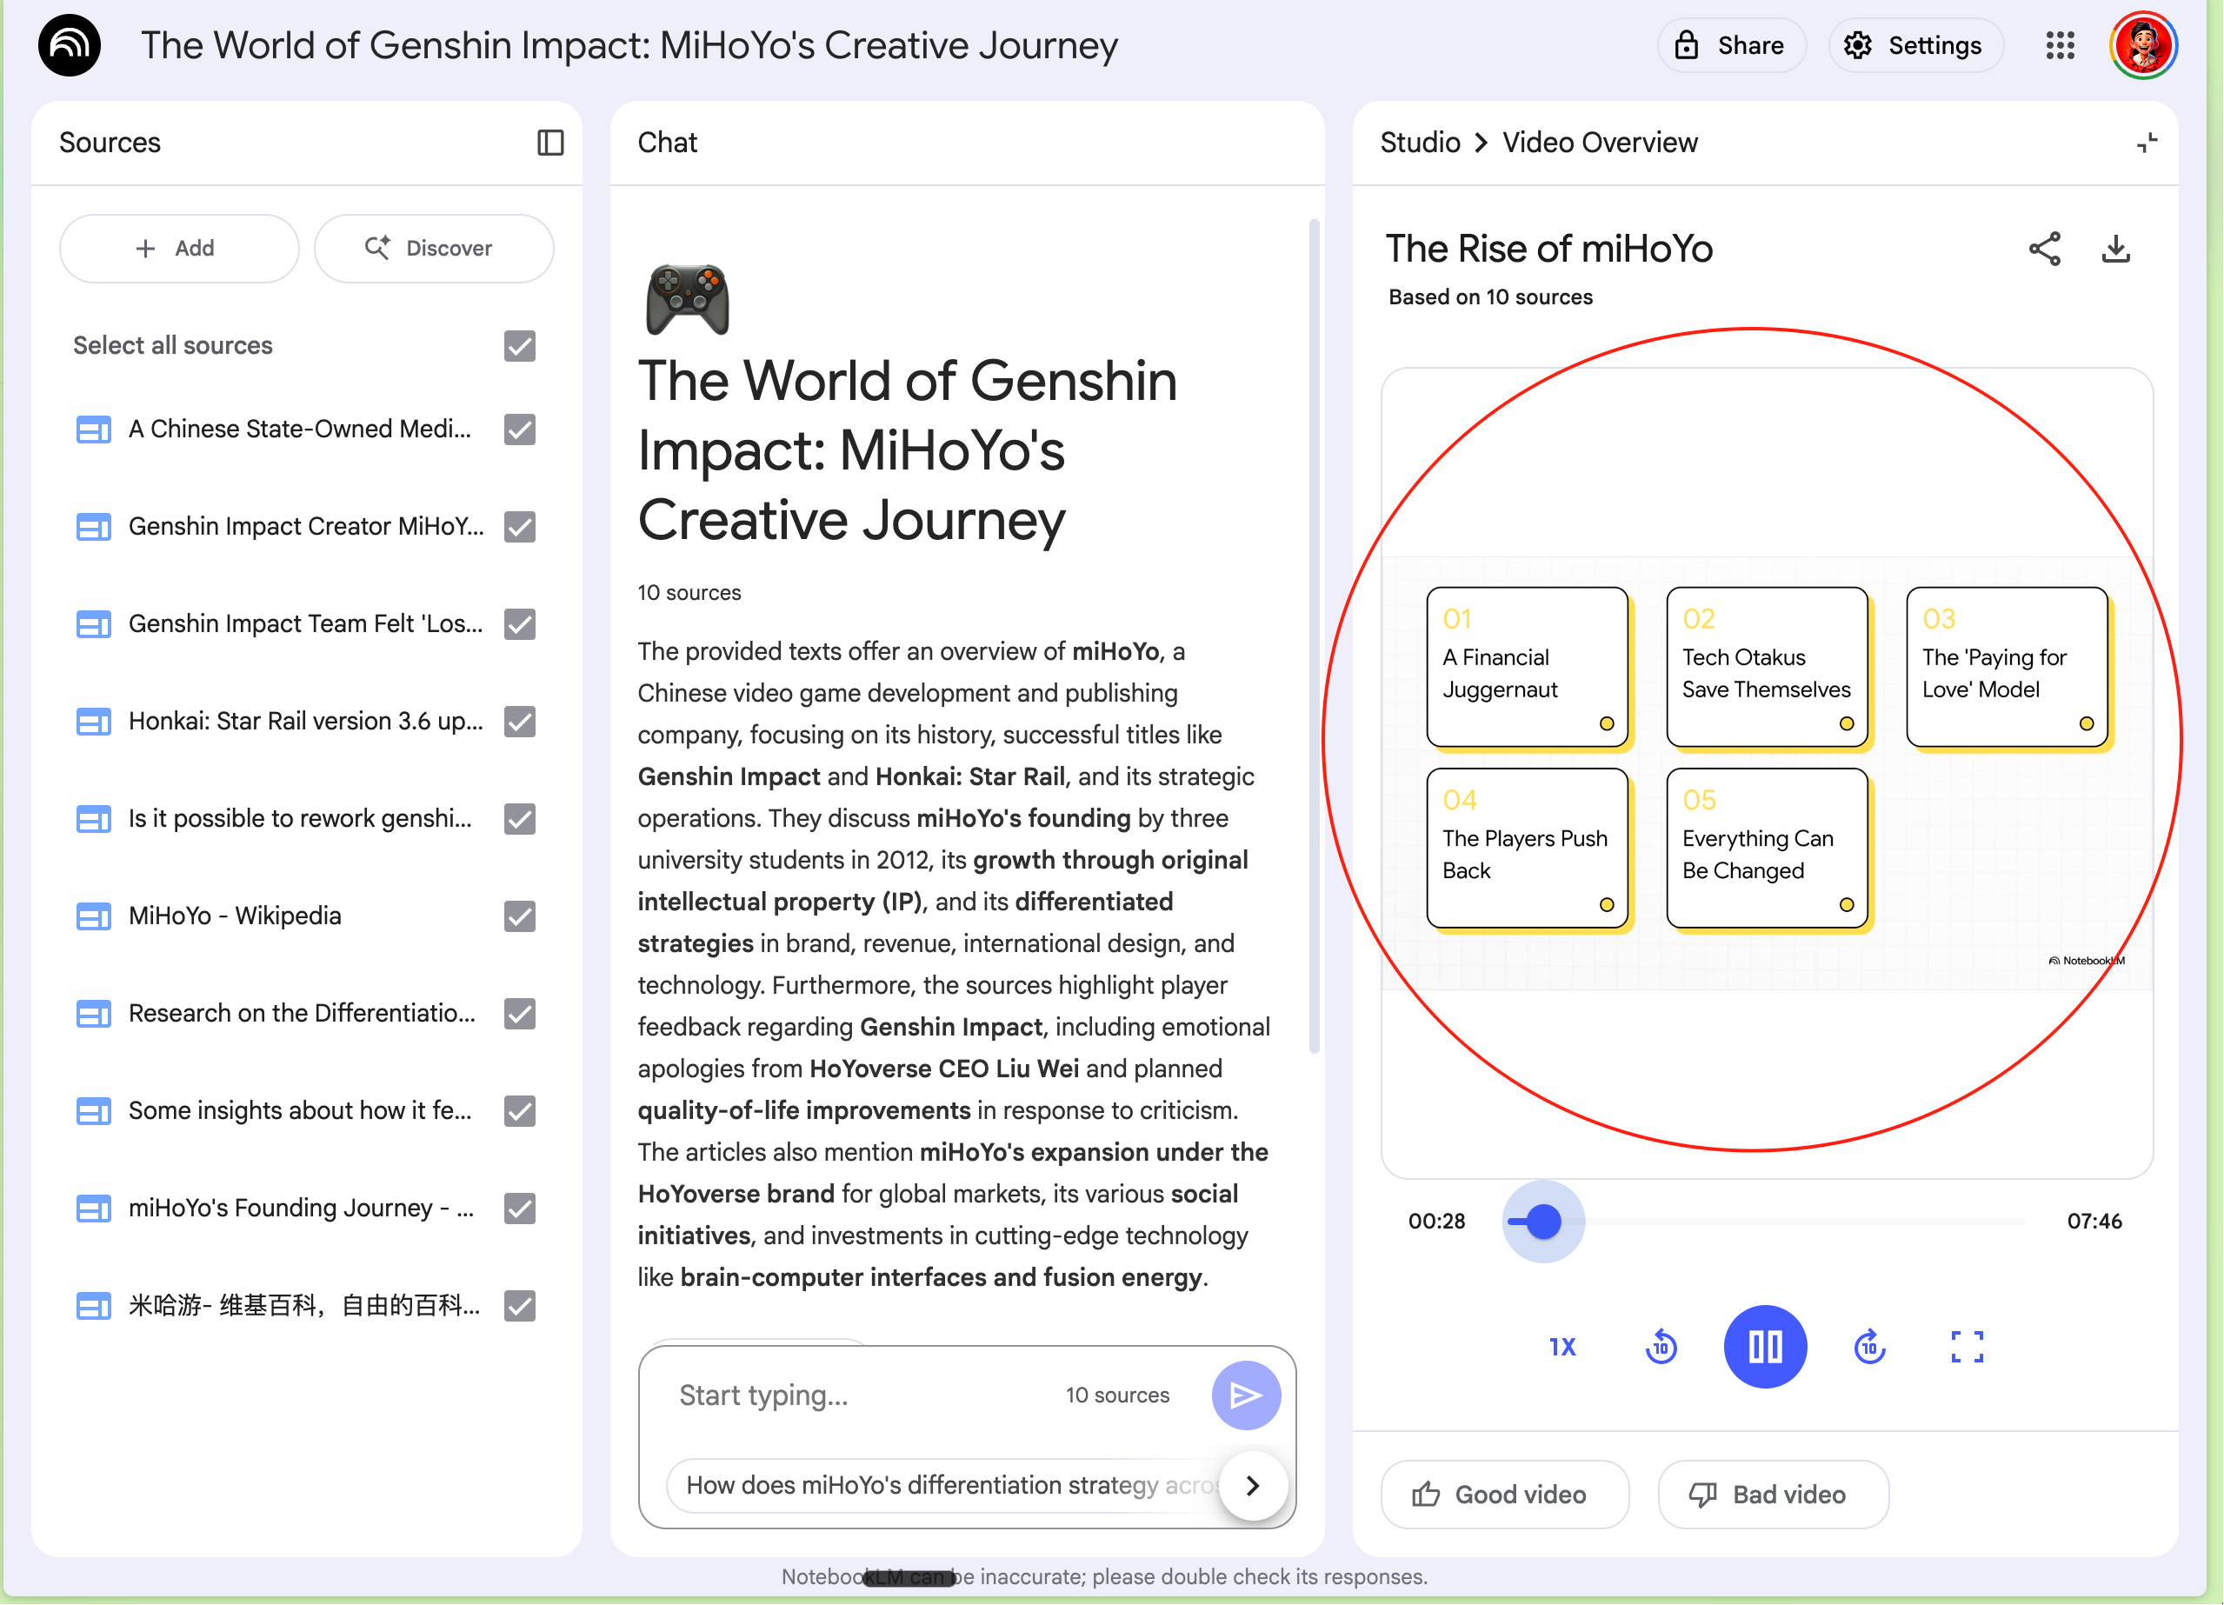Expand next suggested question arrow
The height and width of the screenshot is (1605, 2224).
[1252, 1487]
